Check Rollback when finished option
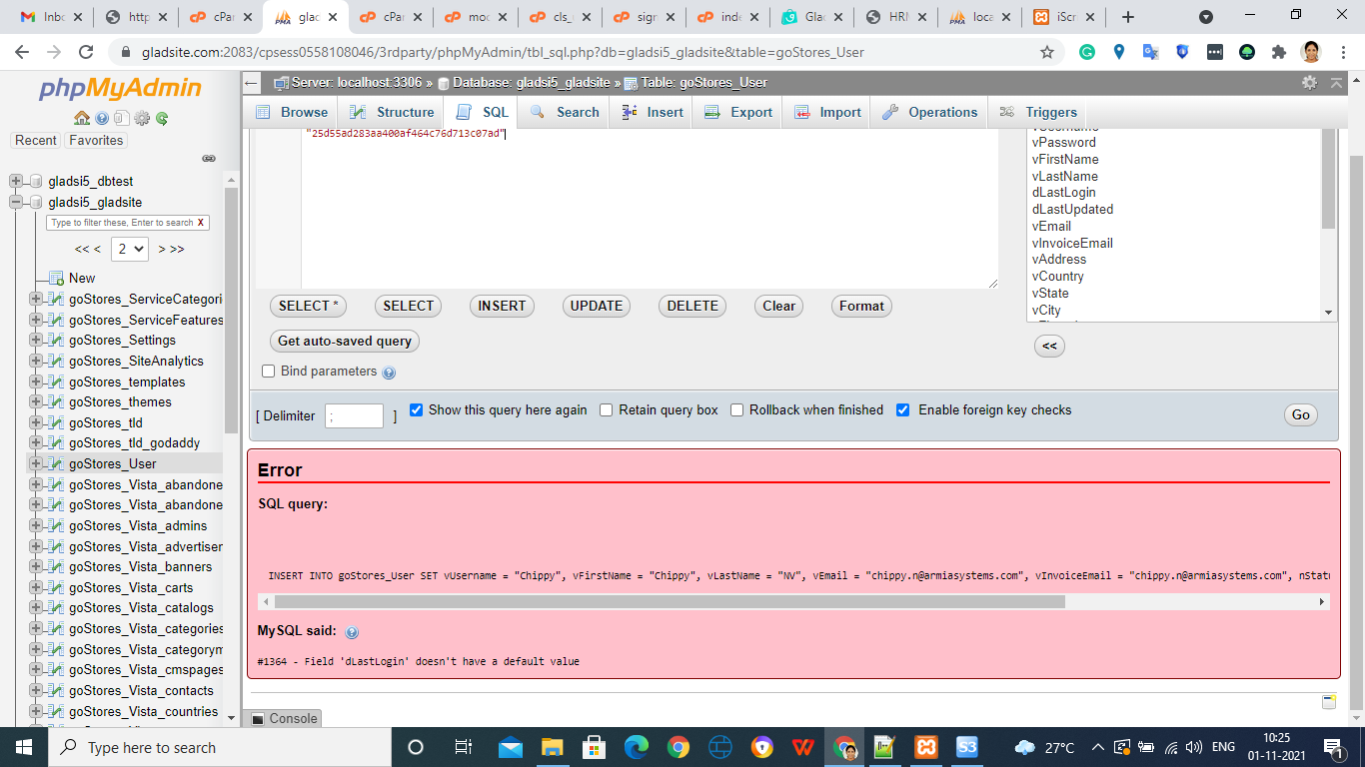Screen dimensions: 1365x767 [x=737, y=410]
